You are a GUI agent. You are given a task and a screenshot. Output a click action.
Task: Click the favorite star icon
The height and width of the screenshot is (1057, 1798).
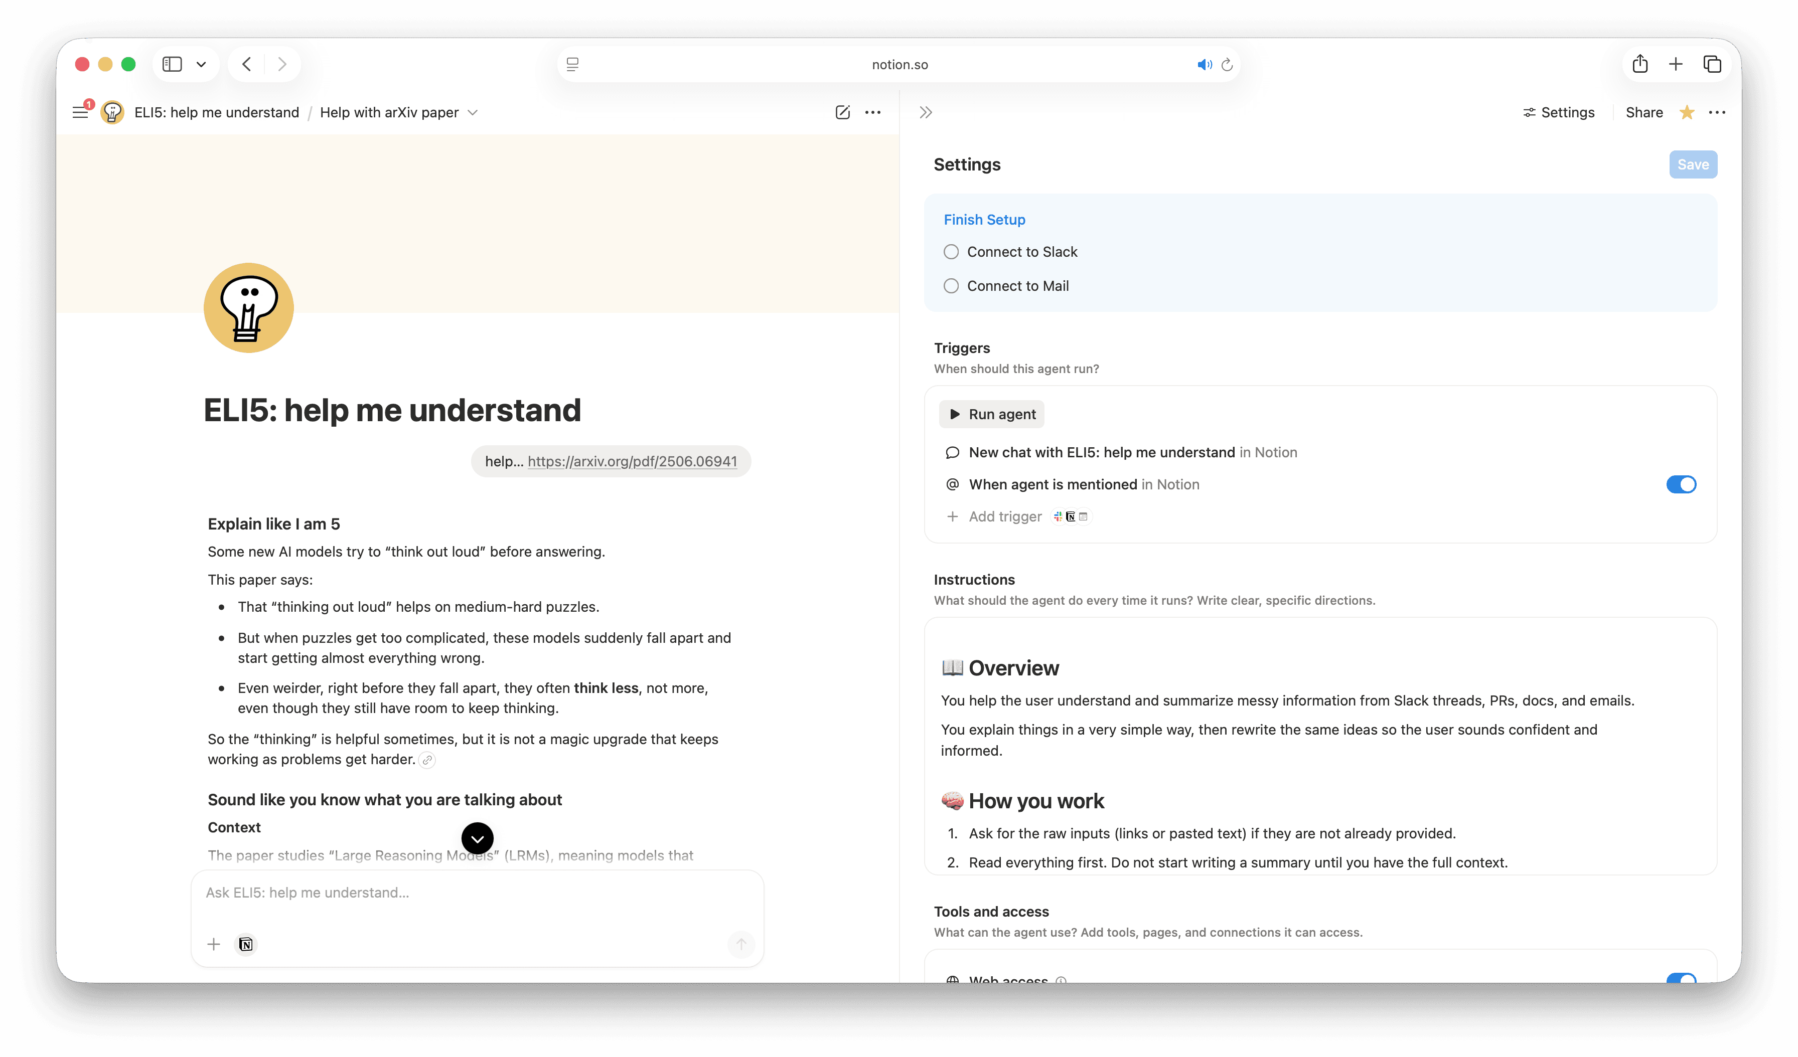point(1687,112)
